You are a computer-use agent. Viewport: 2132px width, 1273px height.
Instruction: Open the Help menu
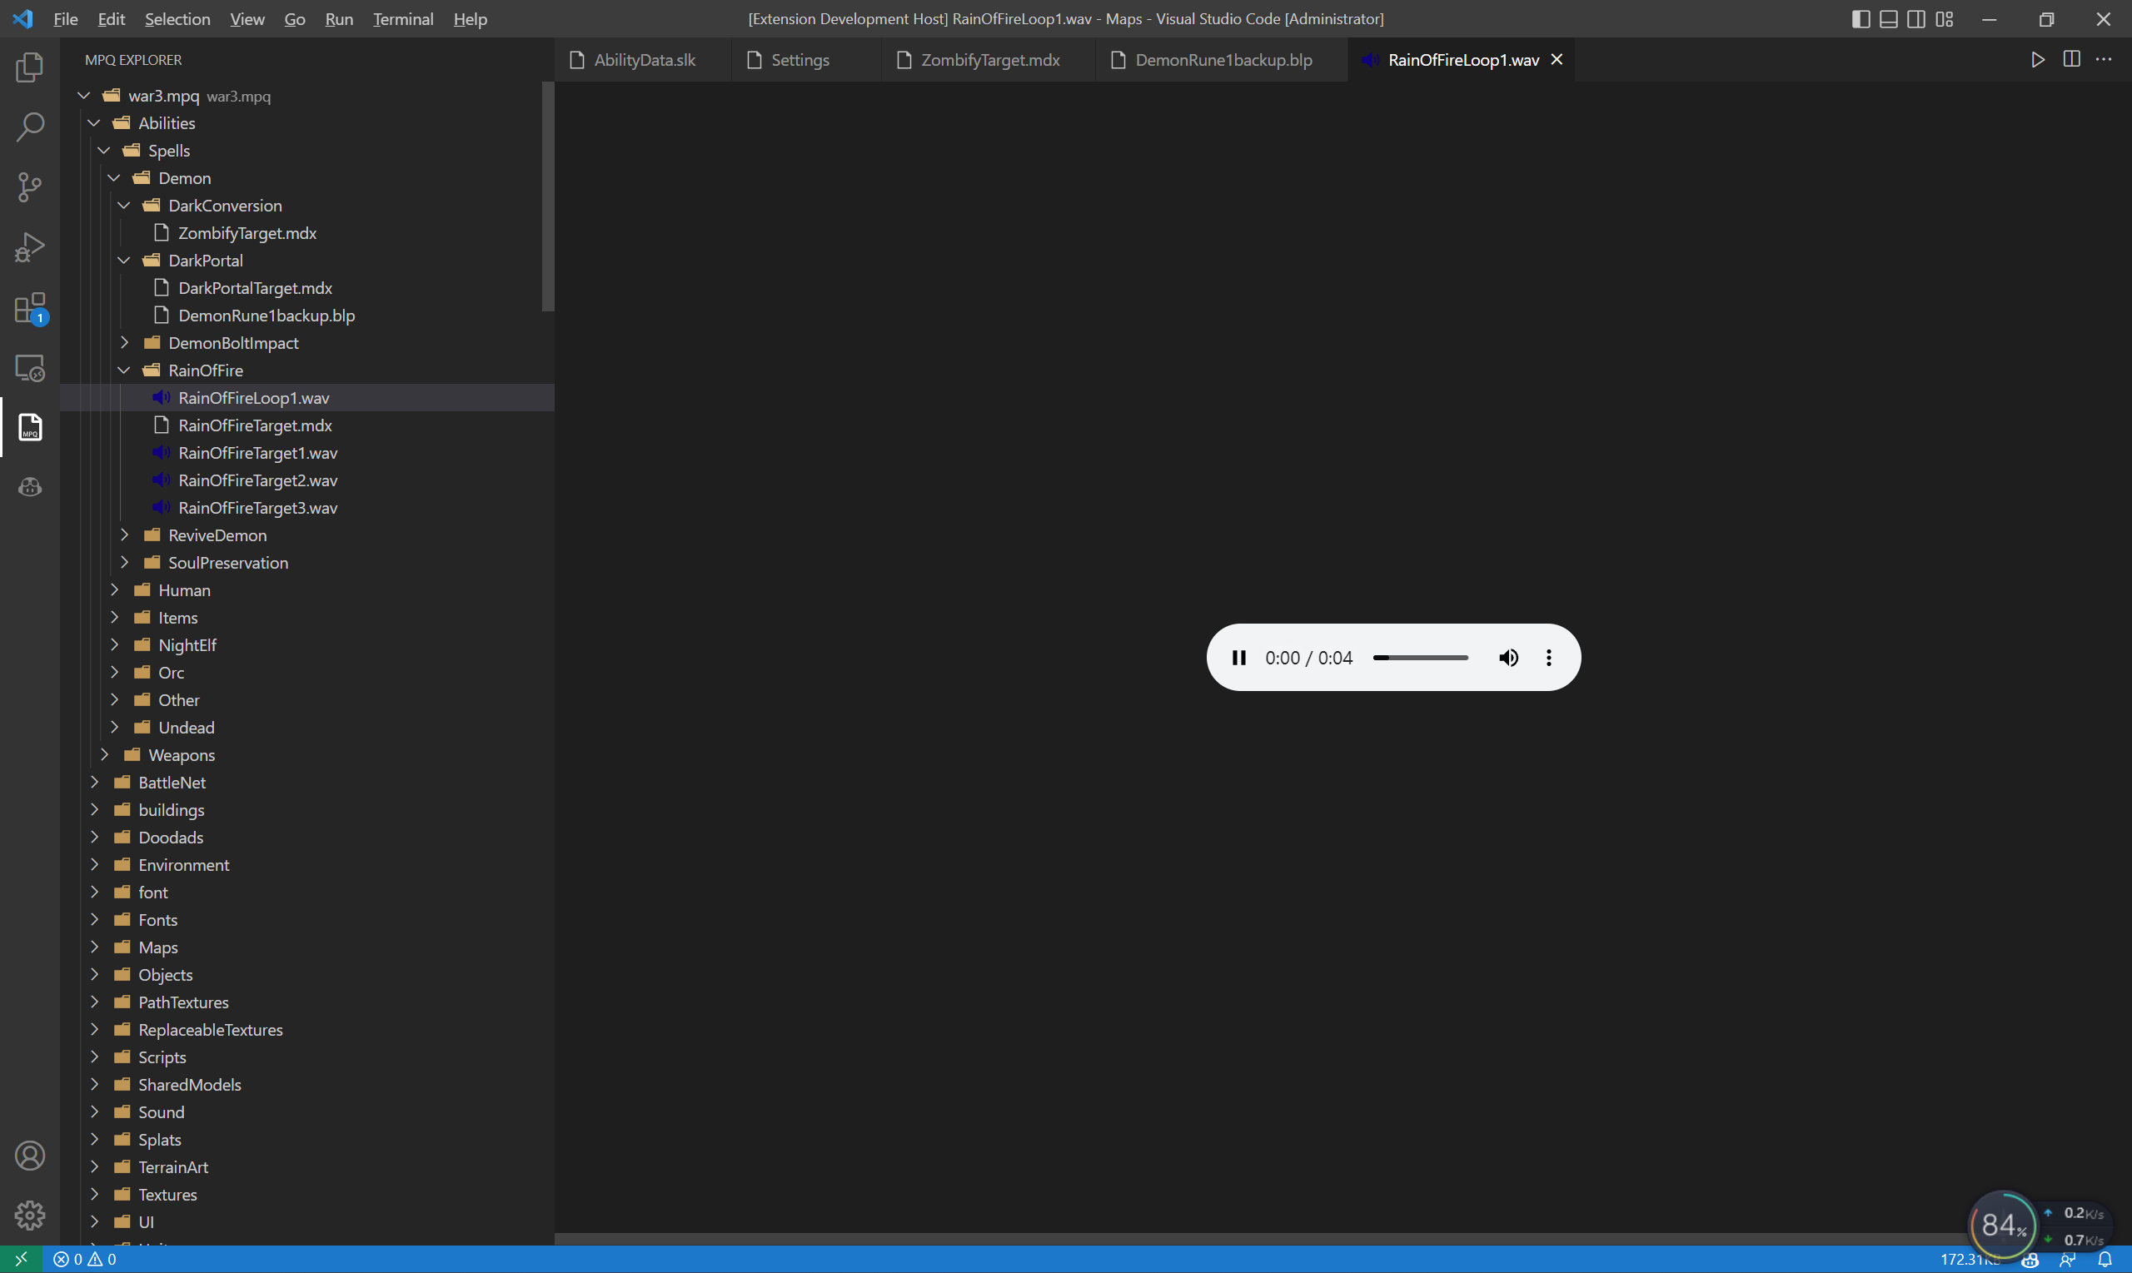pyautogui.click(x=471, y=19)
